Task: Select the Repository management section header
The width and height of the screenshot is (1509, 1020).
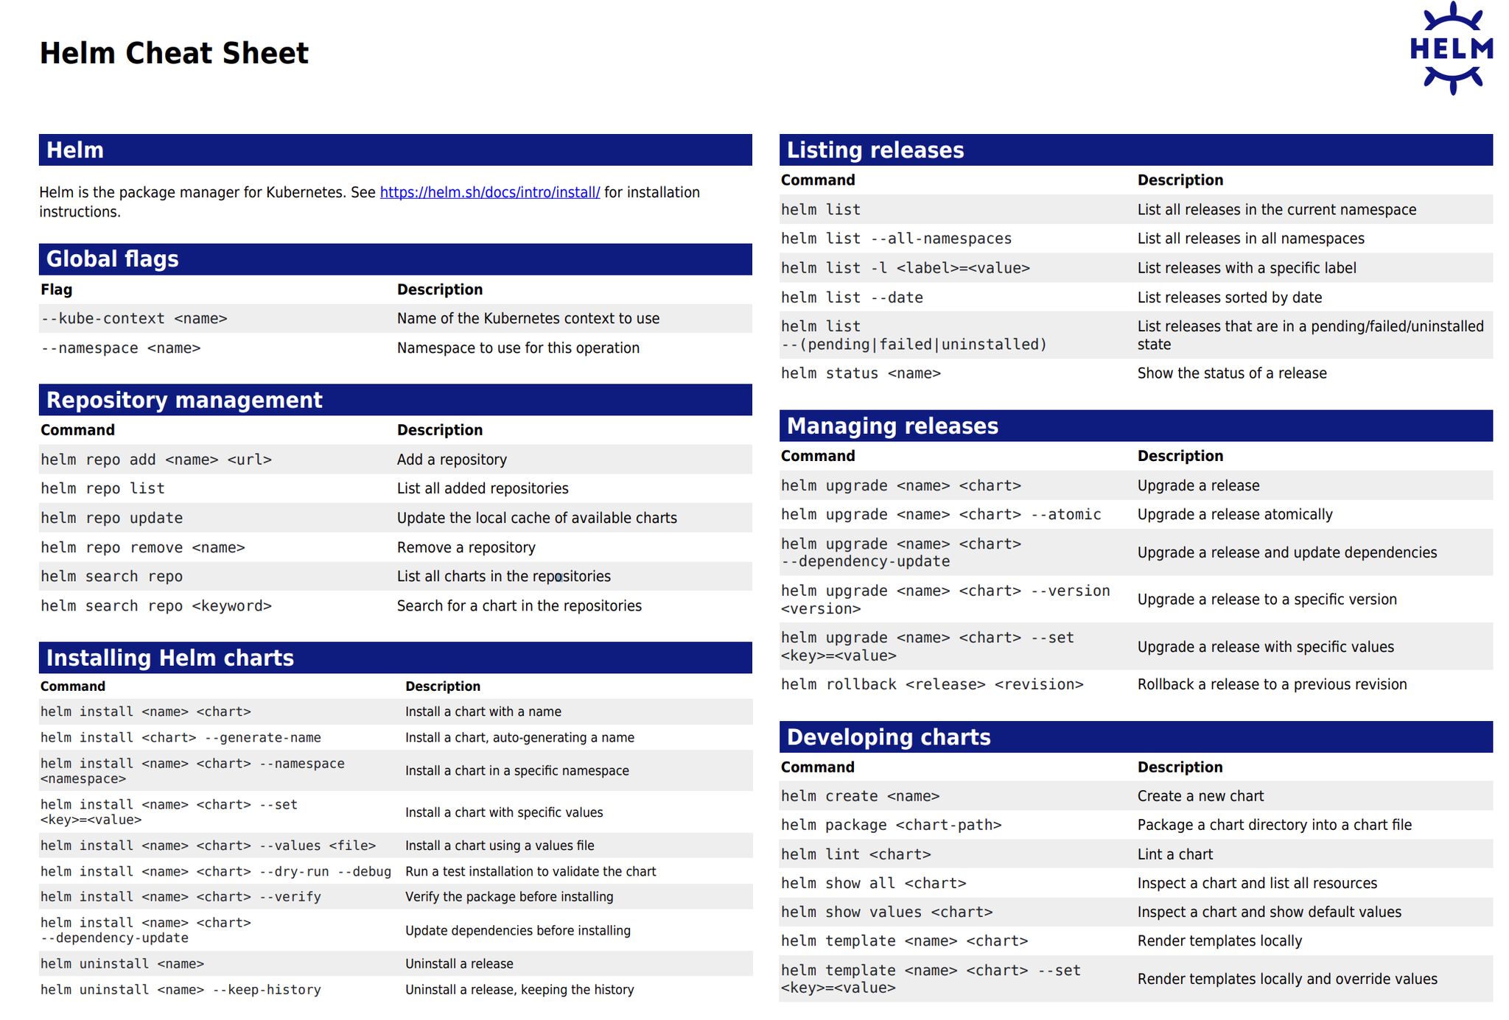Action: point(396,400)
